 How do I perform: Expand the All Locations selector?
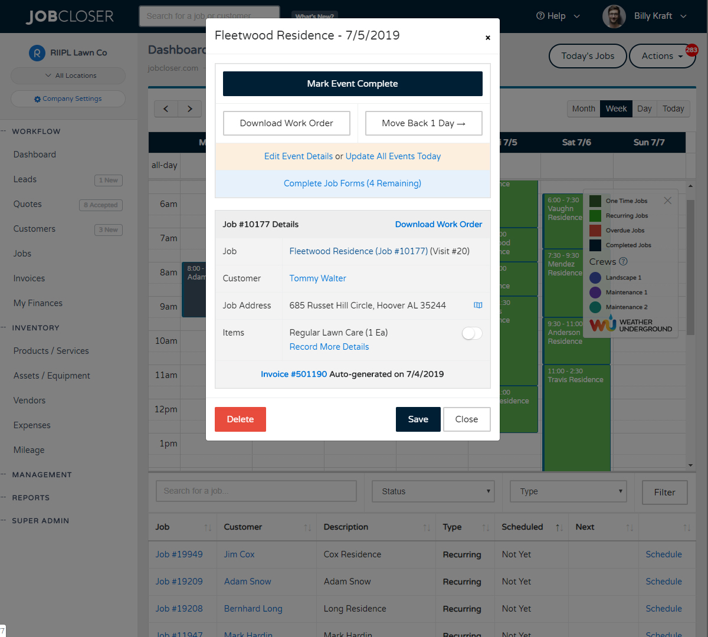pyautogui.click(x=68, y=75)
